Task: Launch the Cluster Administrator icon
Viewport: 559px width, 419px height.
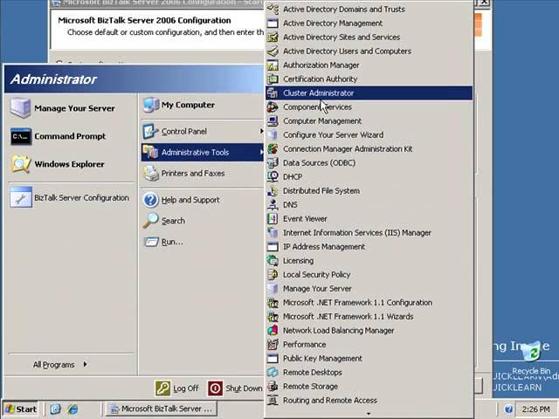Action: (273, 93)
